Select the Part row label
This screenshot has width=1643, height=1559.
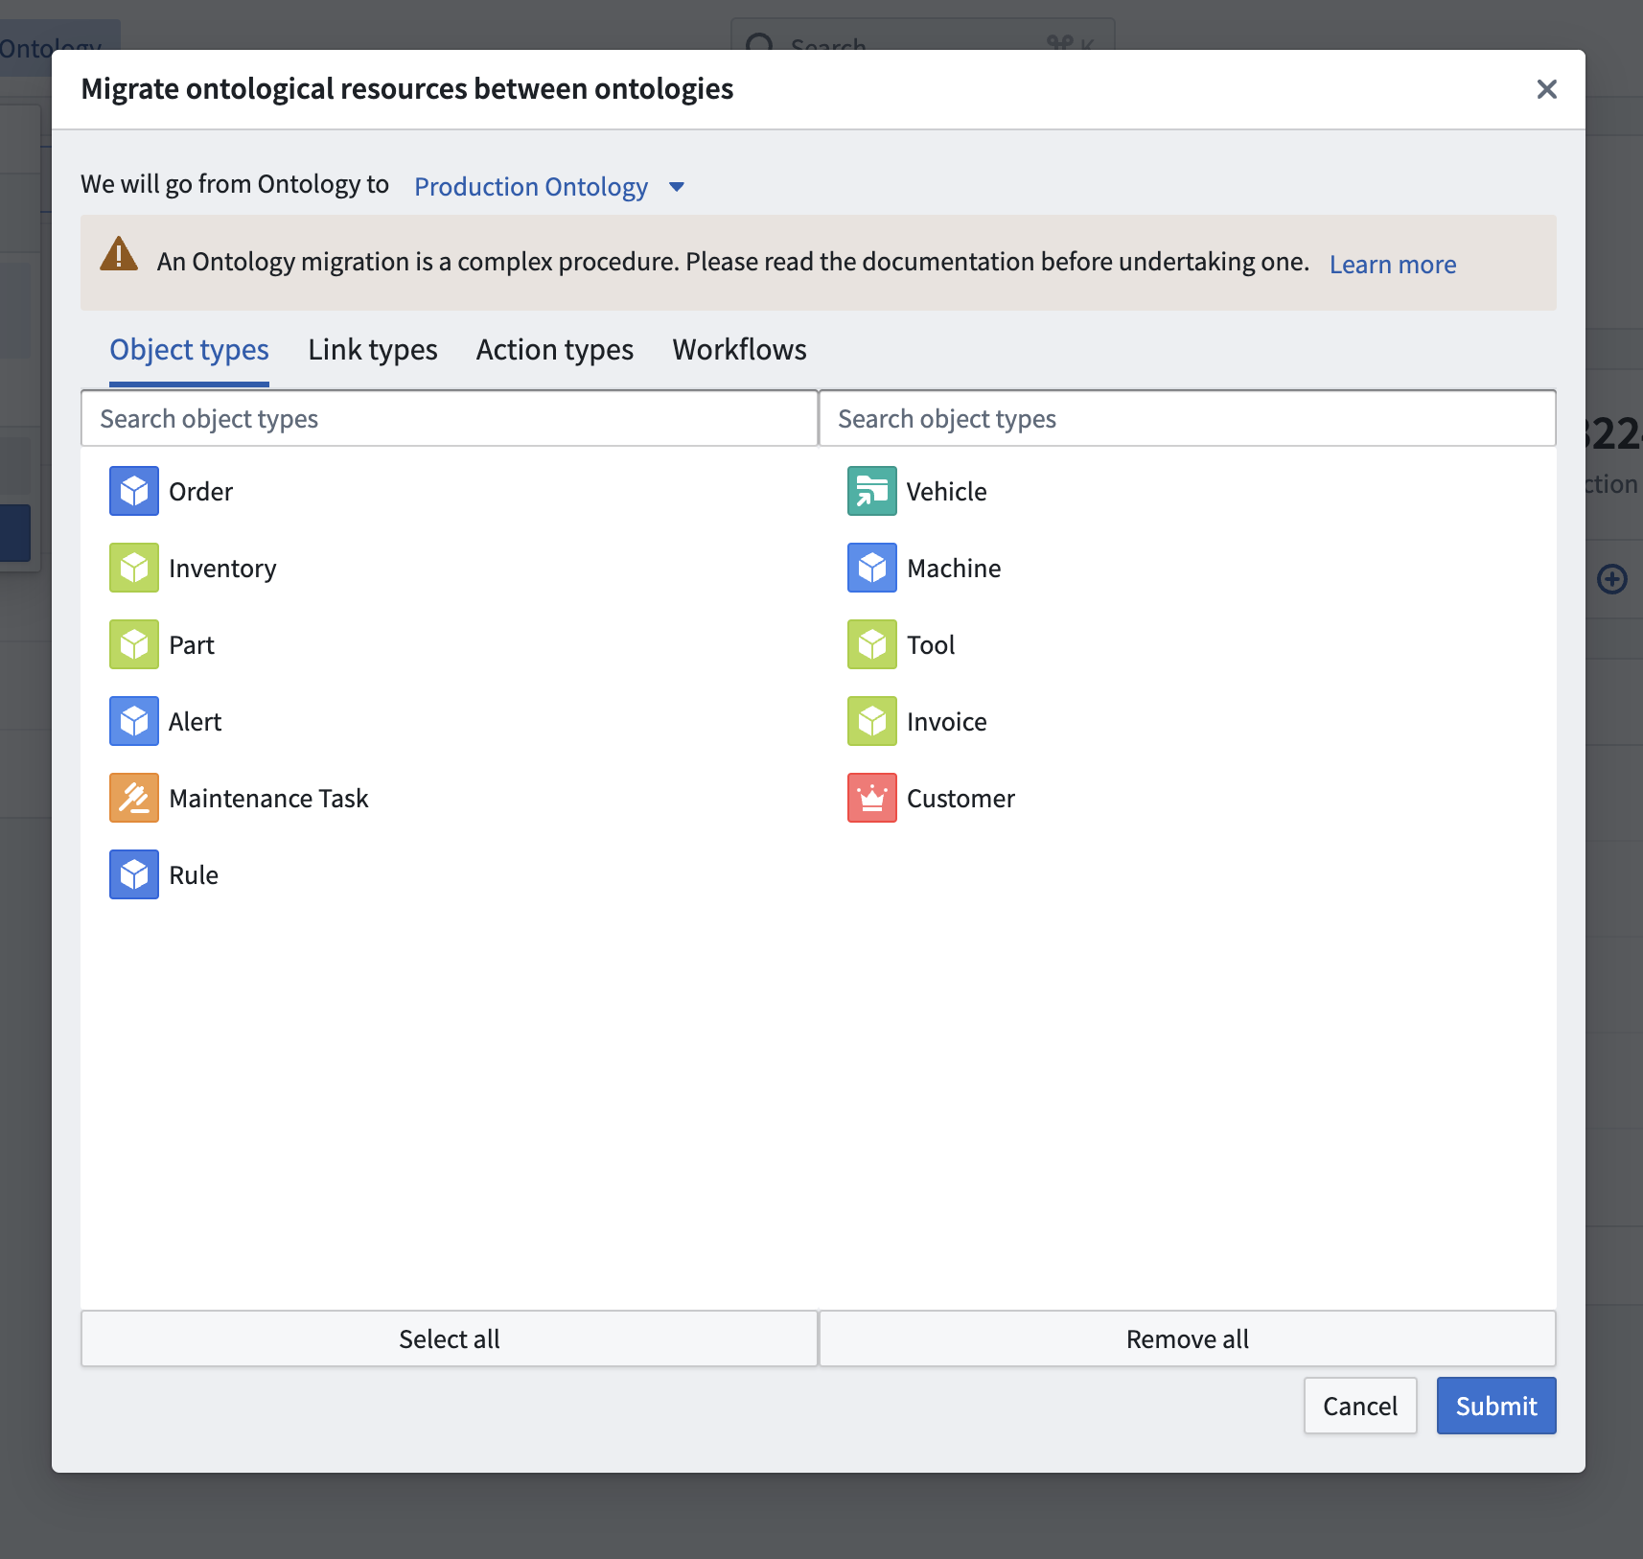[192, 645]
